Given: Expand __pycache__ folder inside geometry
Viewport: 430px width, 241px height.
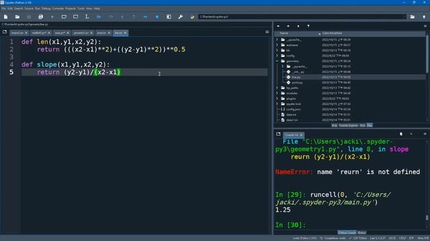Looking at the screenshot, I should pyautogui.click(x=282, y=66).
